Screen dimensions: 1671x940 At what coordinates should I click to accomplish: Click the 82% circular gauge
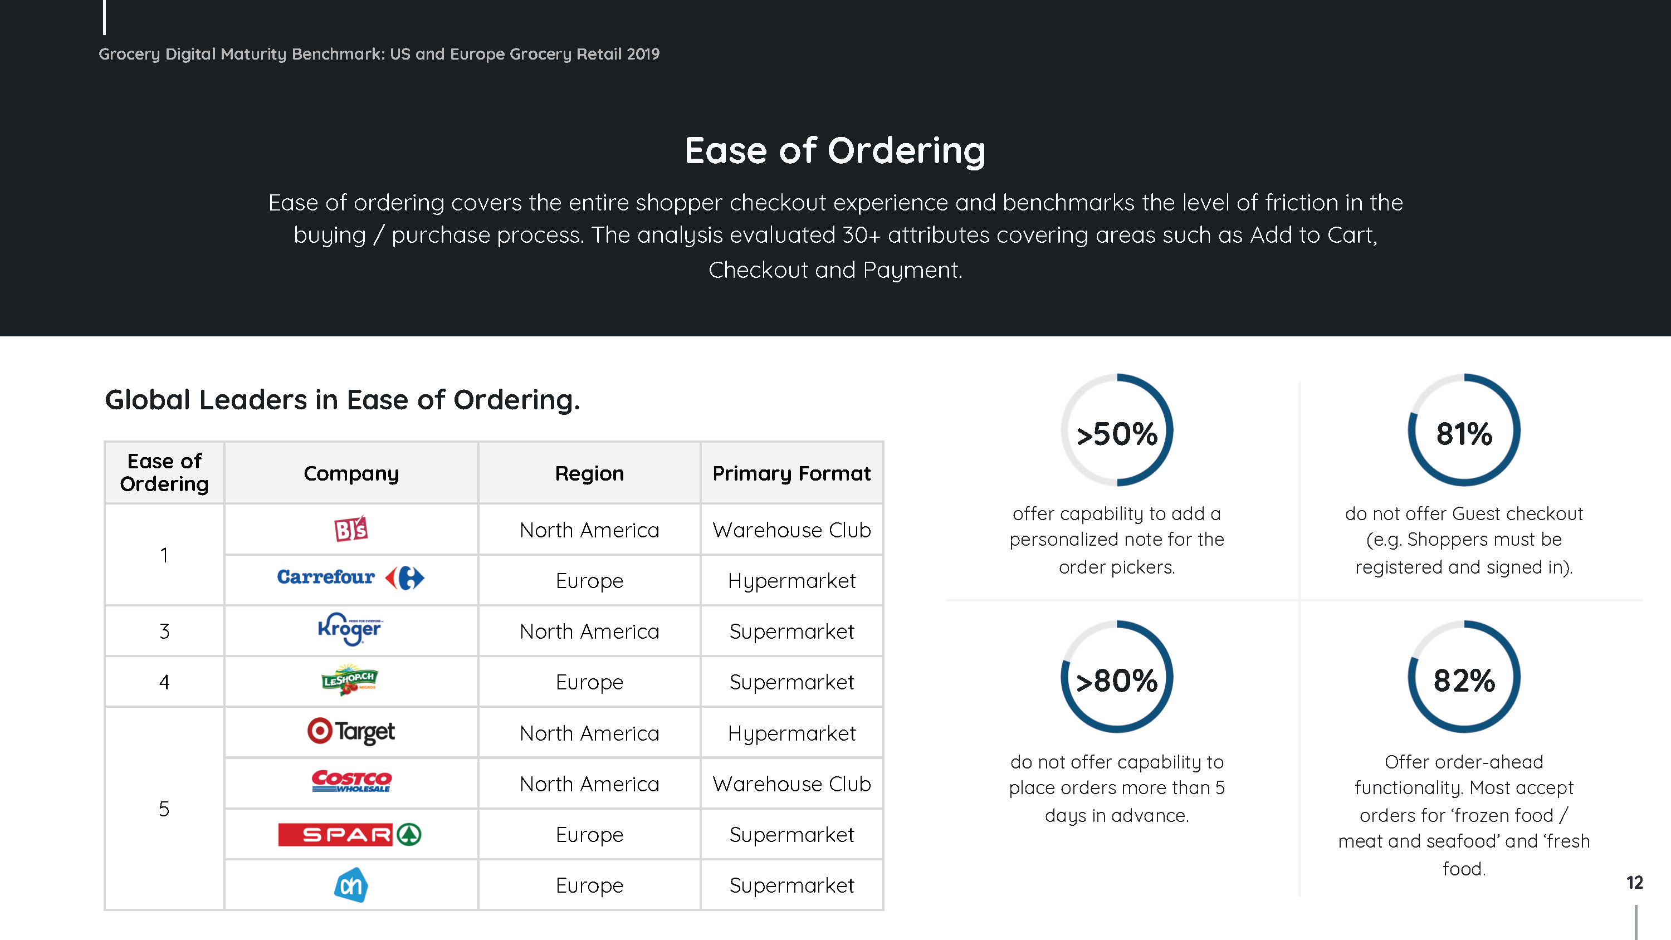coord(1464,677)
